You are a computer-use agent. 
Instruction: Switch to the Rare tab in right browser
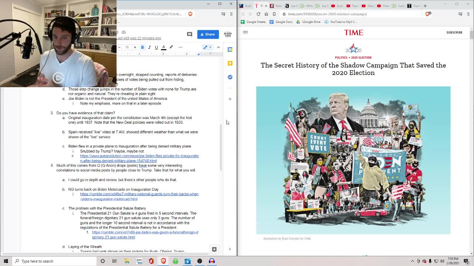276,6
